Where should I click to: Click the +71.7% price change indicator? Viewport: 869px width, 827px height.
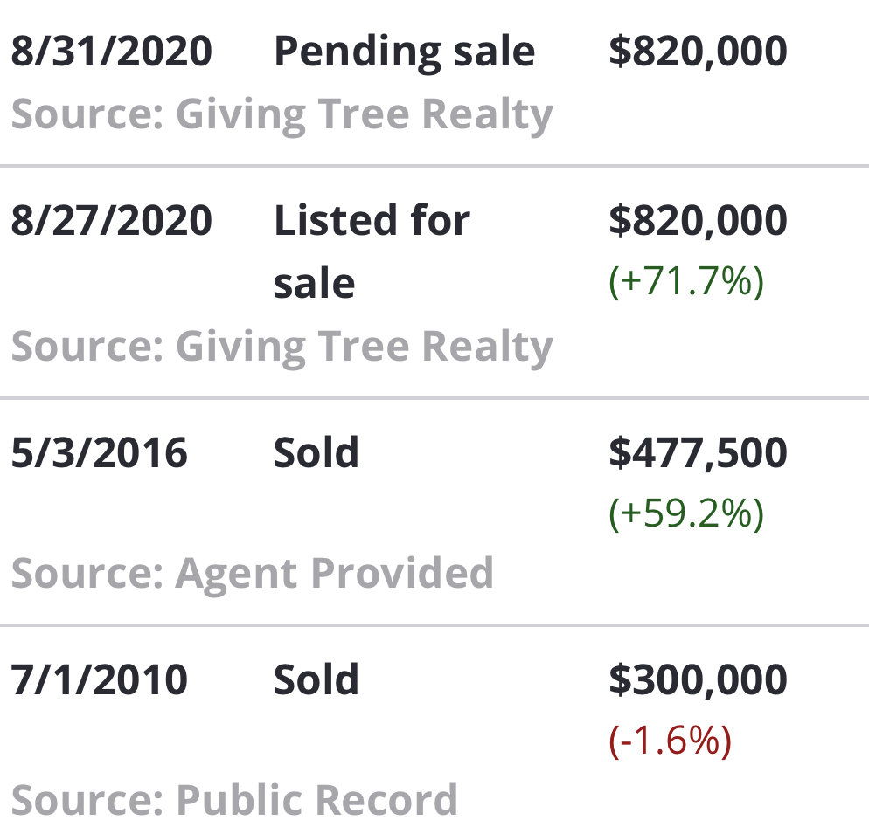click(x=686, y=282)
